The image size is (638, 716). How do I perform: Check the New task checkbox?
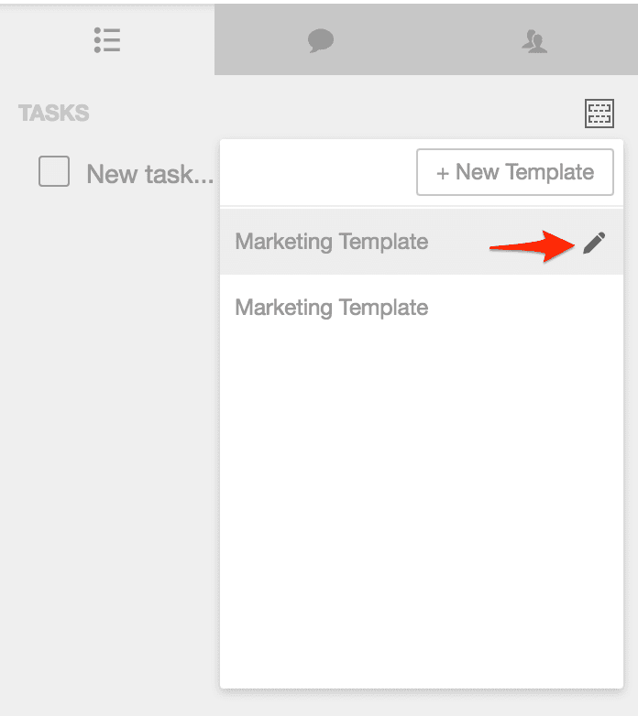tap(54, 171)
